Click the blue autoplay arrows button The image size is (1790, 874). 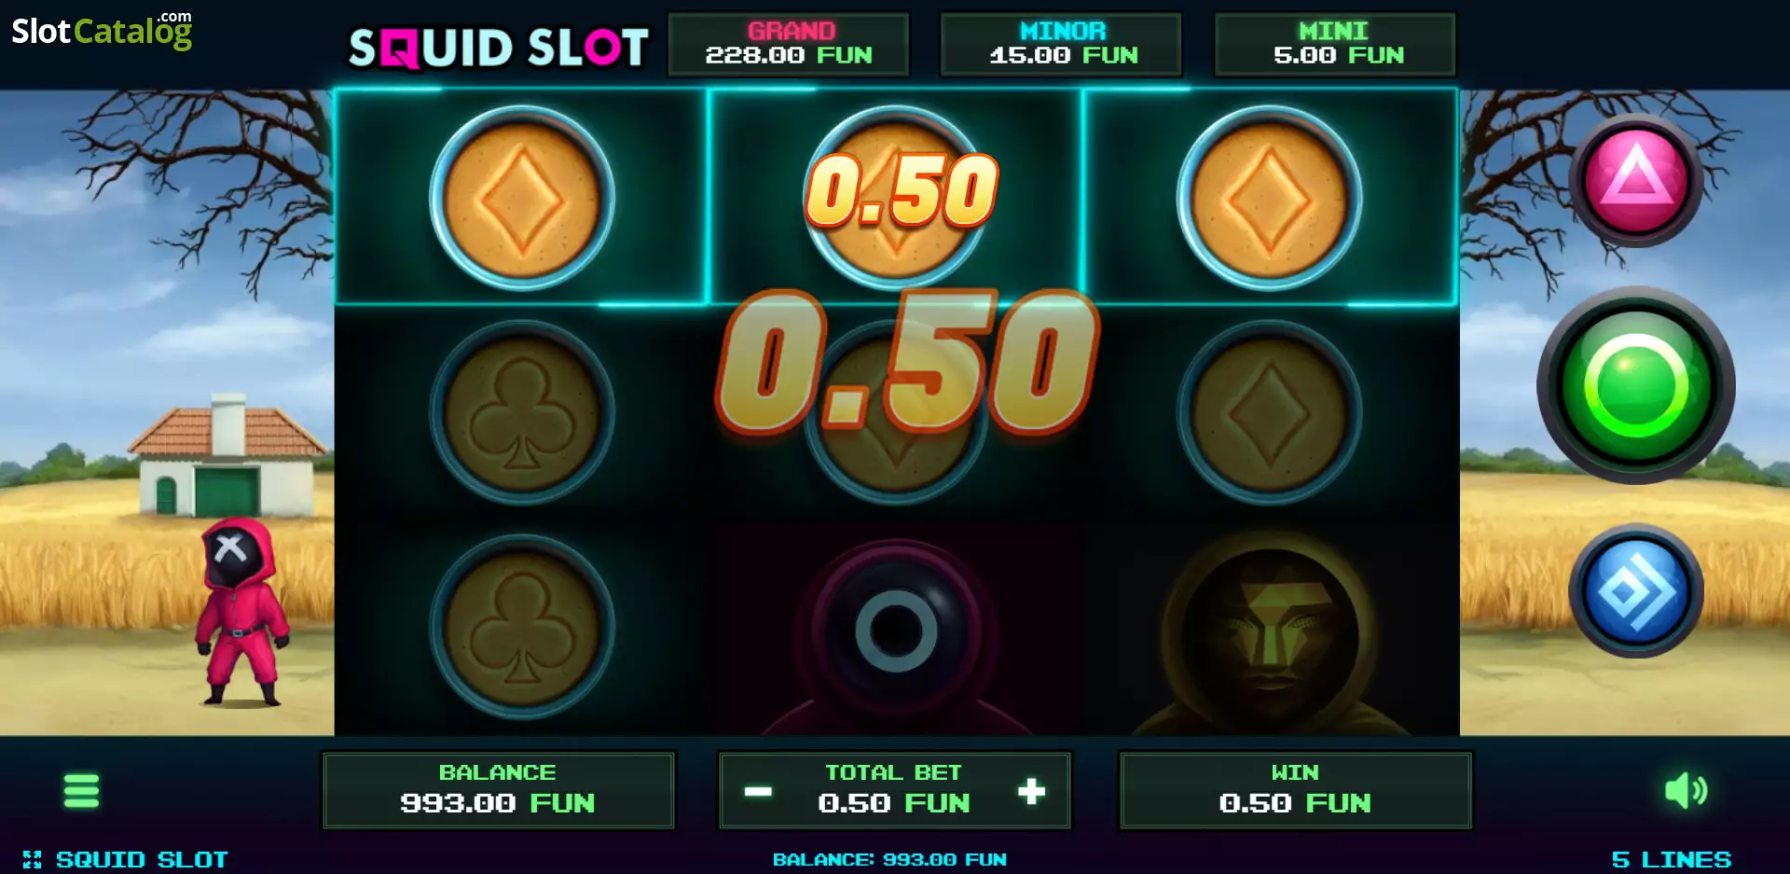[1636, 591]
